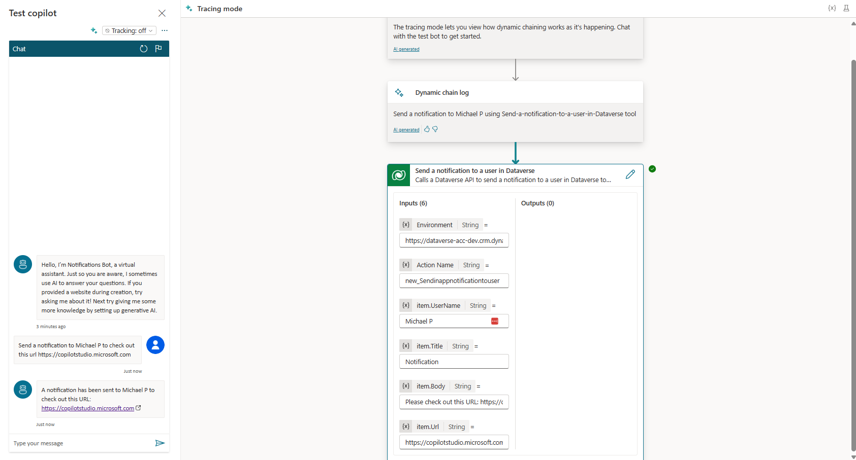Screen dimensions: 856x460
Task: Click the Type your message input field
Action: (81, 443)
